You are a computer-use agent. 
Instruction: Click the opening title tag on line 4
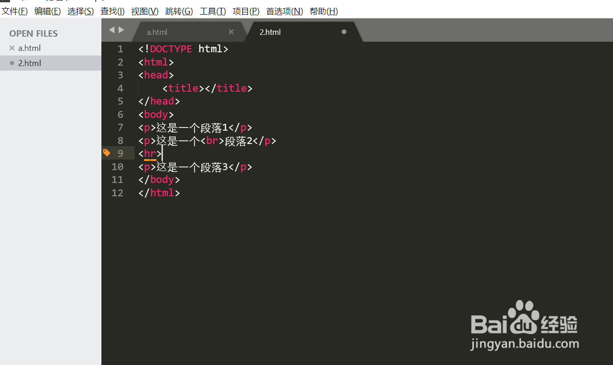(x=183, y=88)
